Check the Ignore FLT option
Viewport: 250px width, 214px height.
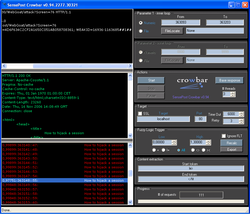224,136
